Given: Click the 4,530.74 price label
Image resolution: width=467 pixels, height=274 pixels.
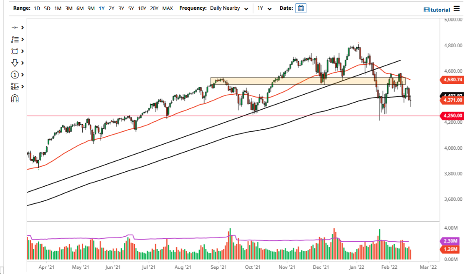Looking at the screenshot, I should (x=453, y=80).
